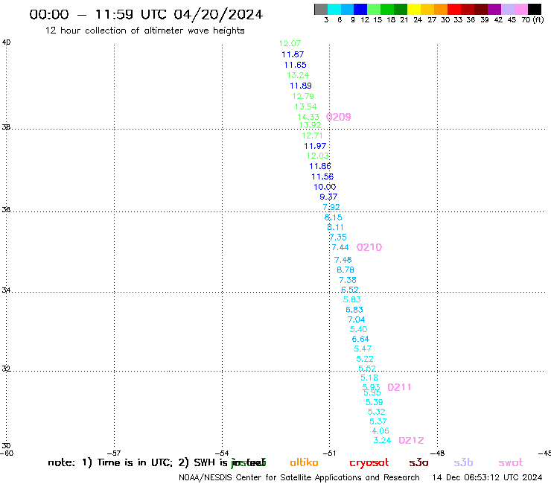Click the wave height value 5.39
Screen dimensions: 551x484
coord(375,402)
